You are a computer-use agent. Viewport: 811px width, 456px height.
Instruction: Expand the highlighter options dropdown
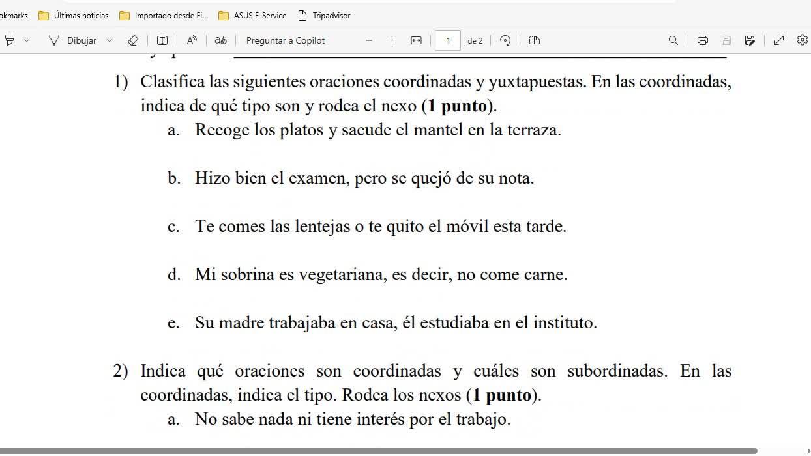[x=27, y=40]
